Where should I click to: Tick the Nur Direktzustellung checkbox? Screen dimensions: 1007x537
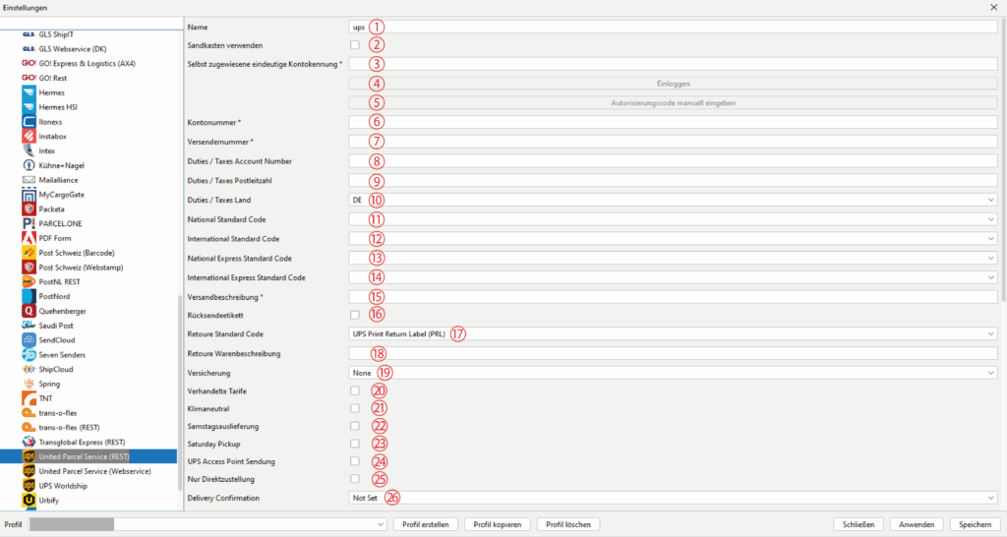tap(354, 479)
